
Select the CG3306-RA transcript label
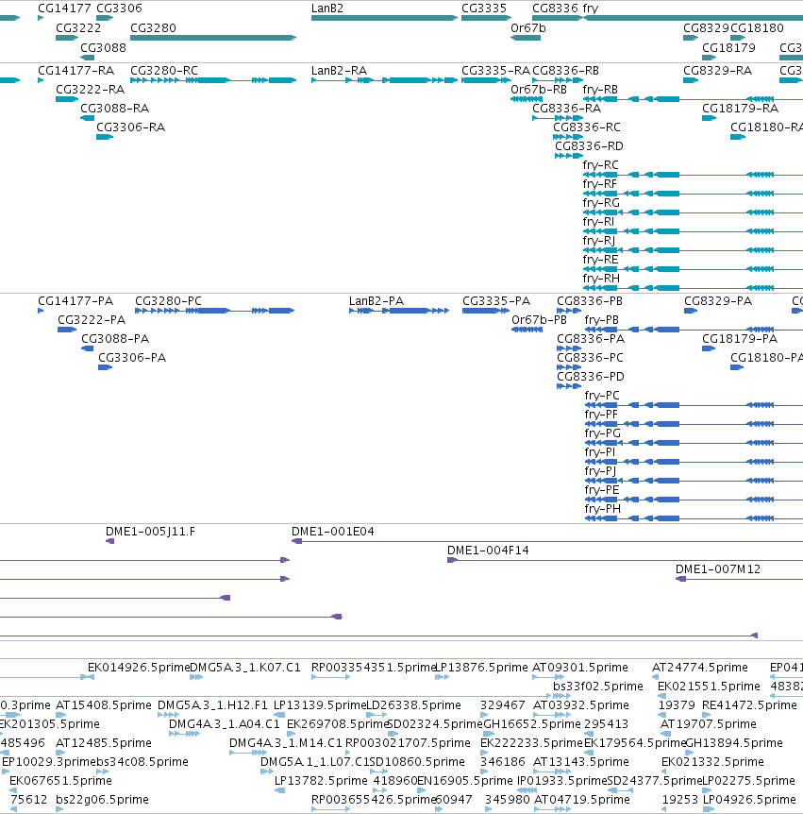click(131, 127)
